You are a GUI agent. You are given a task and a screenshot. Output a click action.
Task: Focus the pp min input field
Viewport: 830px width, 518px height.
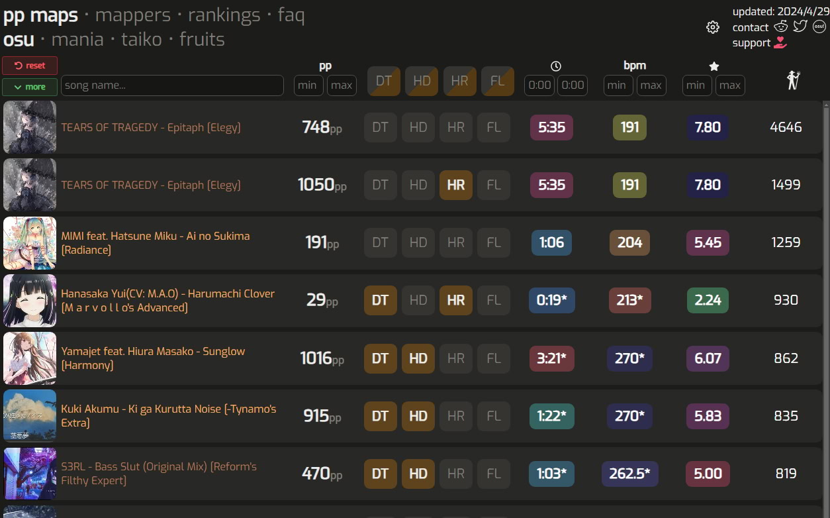[x=308, y=85]
